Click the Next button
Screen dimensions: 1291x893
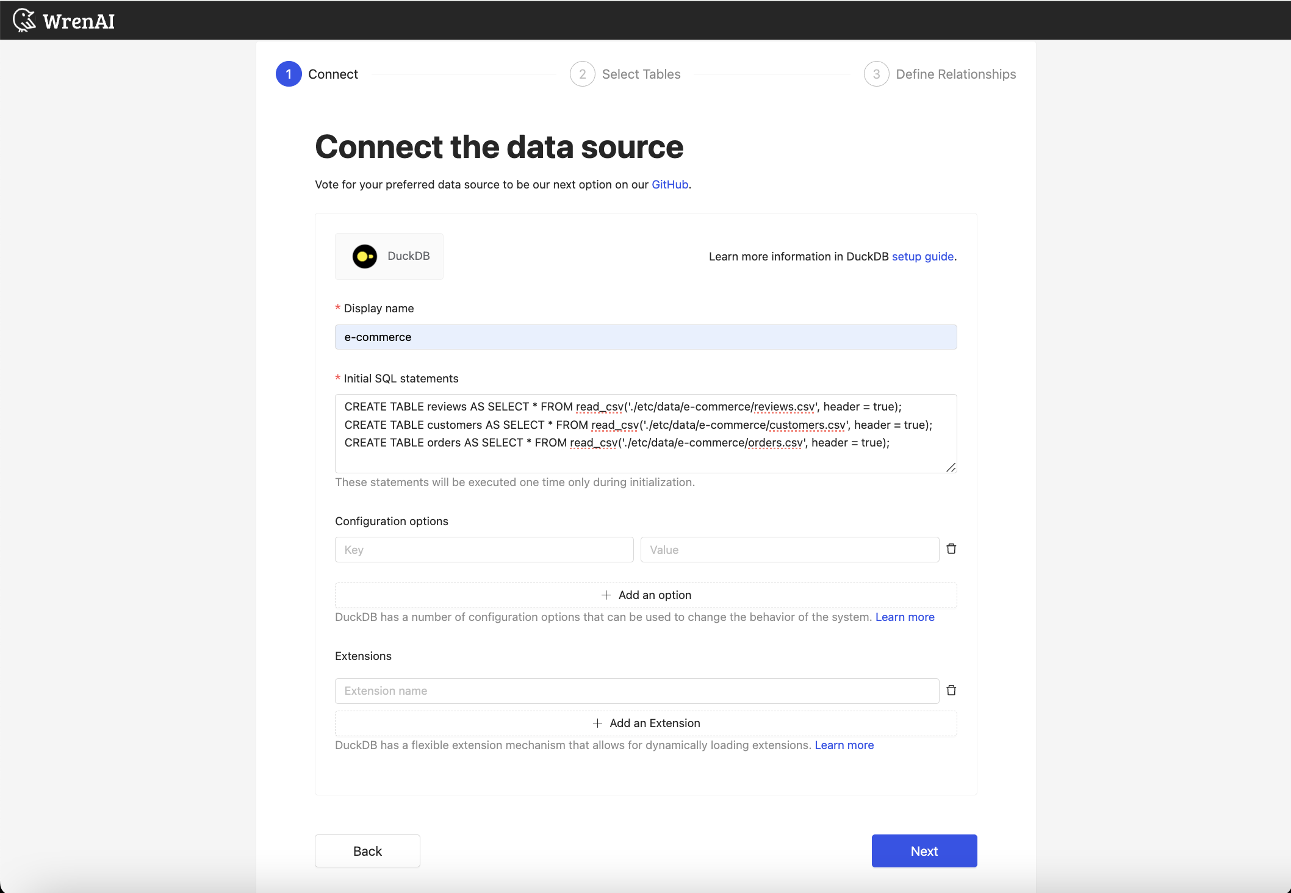click(x=924, y=851)
